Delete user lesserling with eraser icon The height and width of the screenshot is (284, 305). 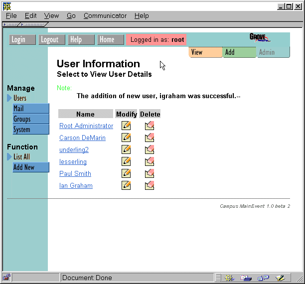tap(150, 161)
